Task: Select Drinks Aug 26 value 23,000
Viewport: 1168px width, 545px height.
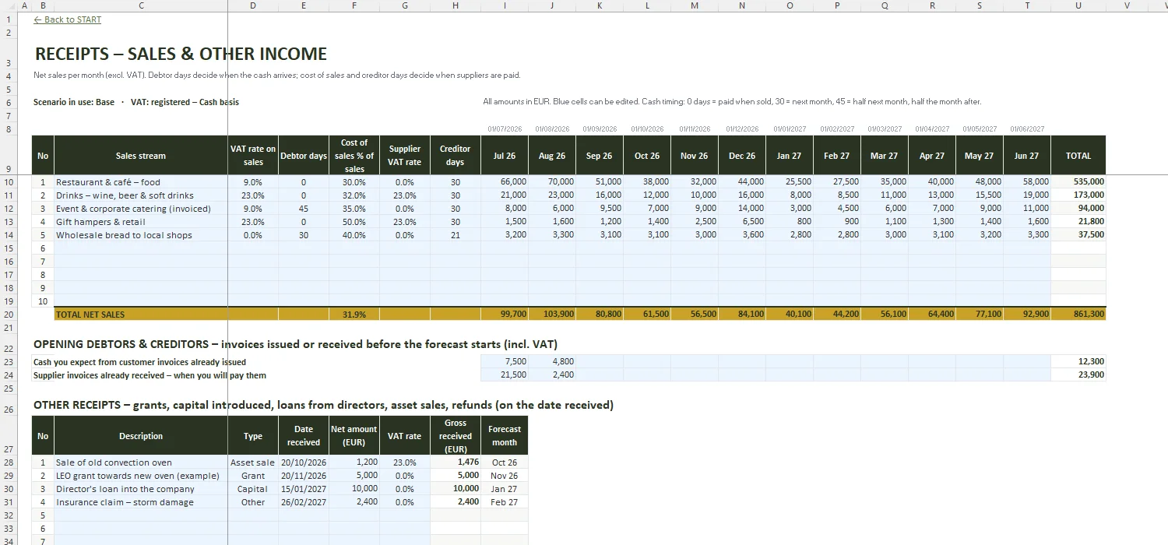Action: point(552,195)
